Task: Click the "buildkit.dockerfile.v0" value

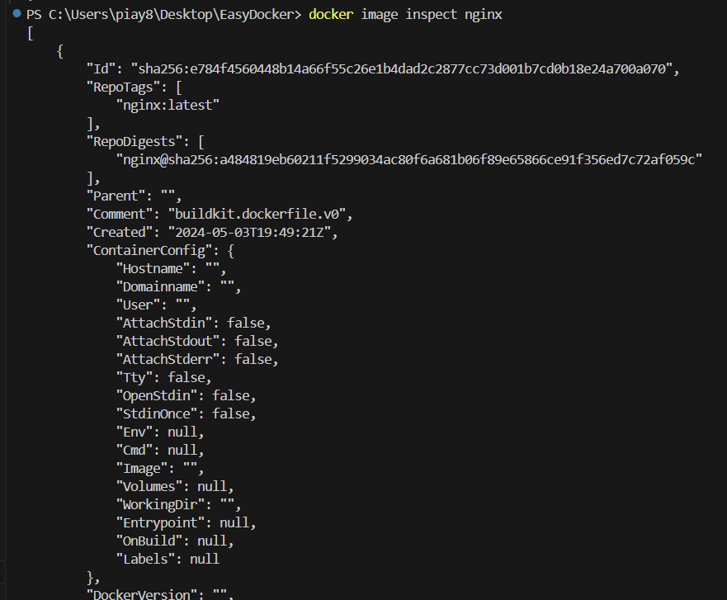Action: click(x=257, y=215)
